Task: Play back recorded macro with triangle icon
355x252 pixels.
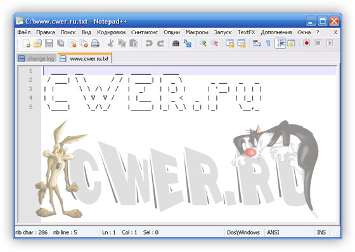Action: 330,43
